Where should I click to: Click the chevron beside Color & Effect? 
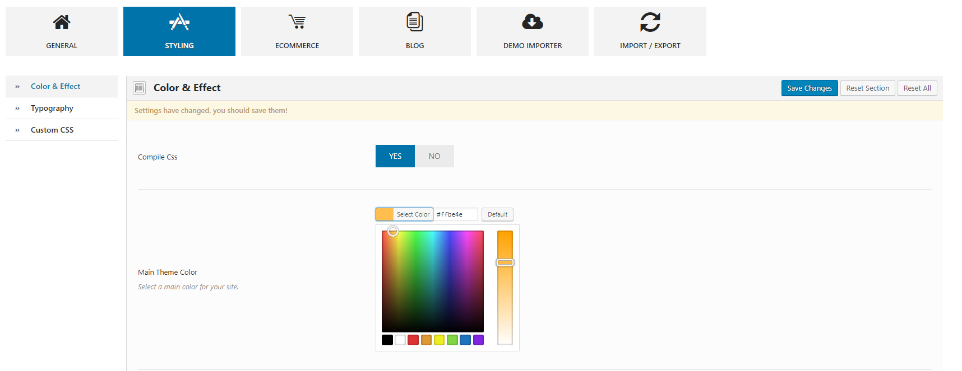click(17, 87)
